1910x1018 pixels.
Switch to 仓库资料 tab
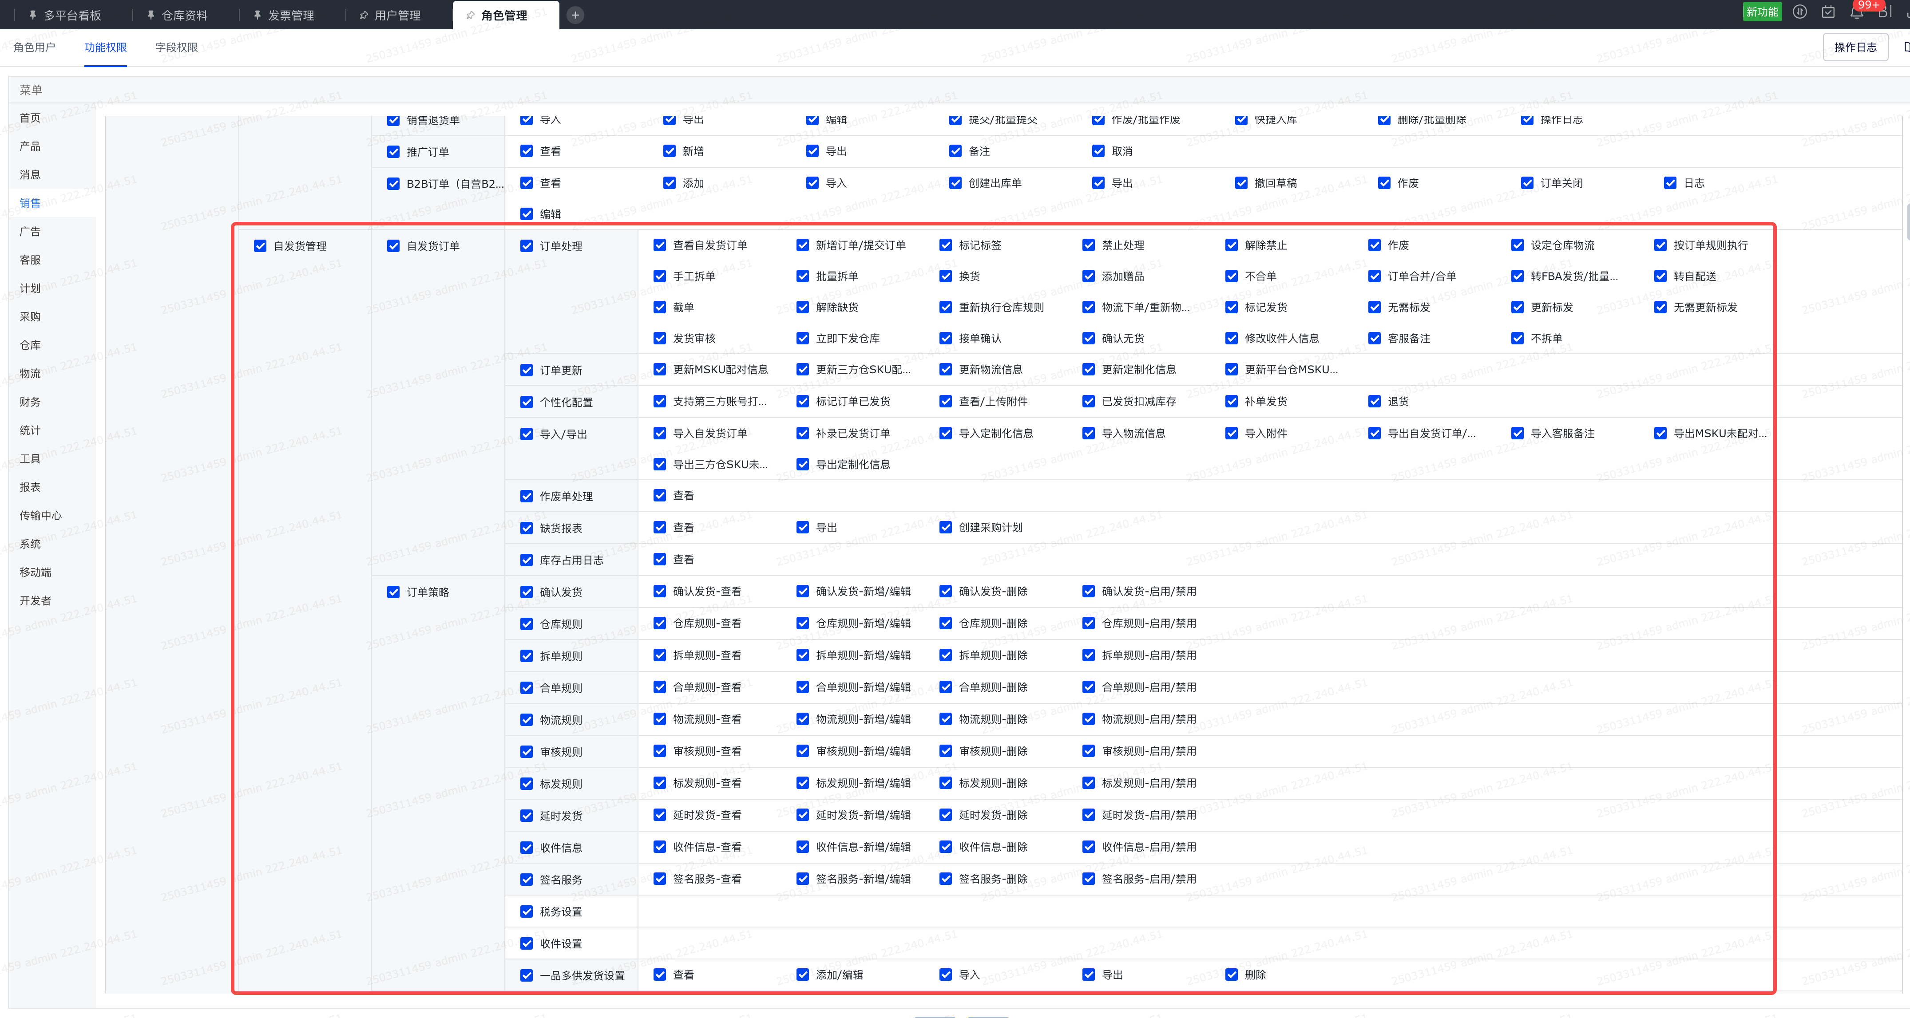click(185, 15)
